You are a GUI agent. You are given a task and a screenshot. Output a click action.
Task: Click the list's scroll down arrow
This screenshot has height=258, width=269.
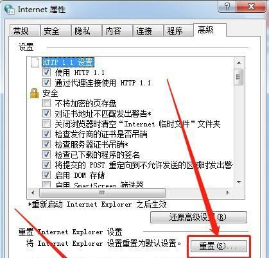pyautogui.click(x=239, y=182)
